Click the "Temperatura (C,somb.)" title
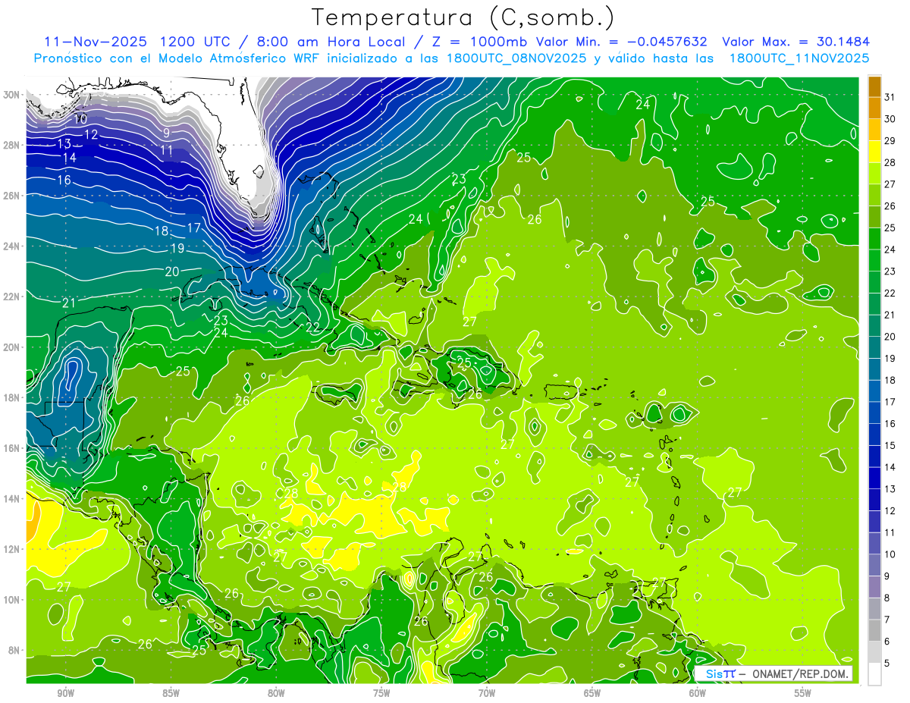Viewport: 910px width, 703px height. click(463, 17)
